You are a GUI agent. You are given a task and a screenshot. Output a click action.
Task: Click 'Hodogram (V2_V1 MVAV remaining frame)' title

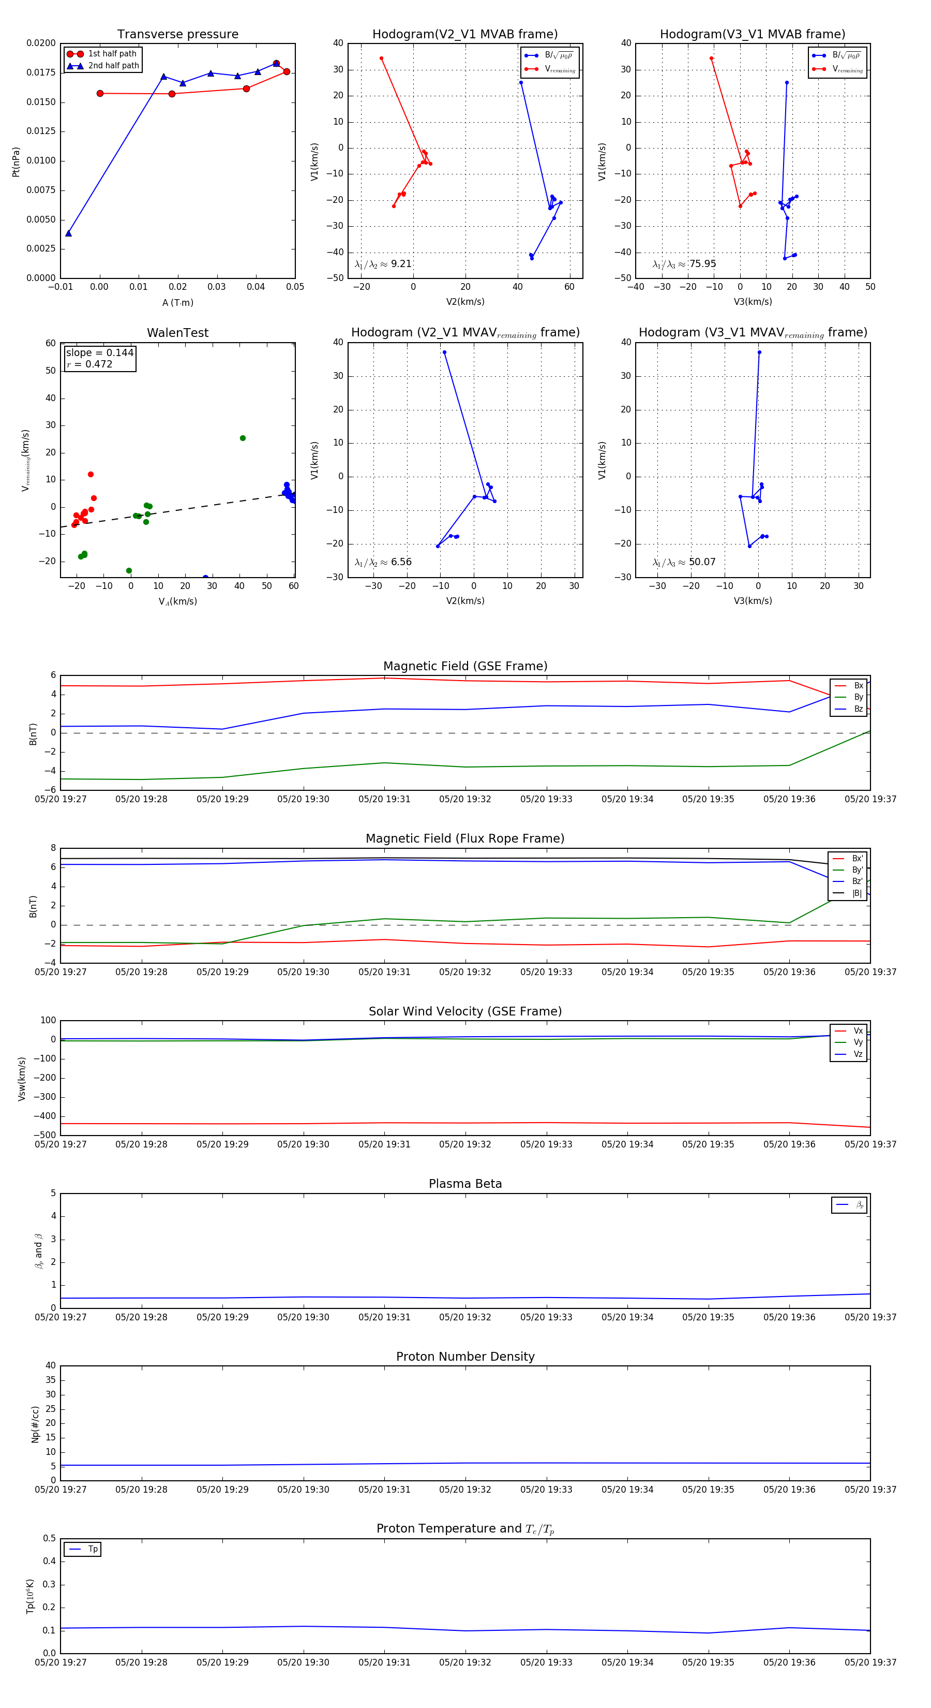[465, 333]
